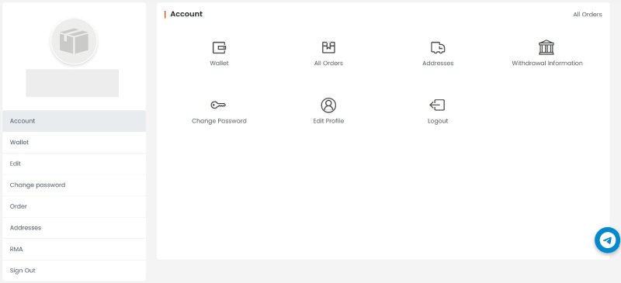Click the Logout arrow icon
The width and height of the screenshot is (621, 283).
click(x=437, y=105)
